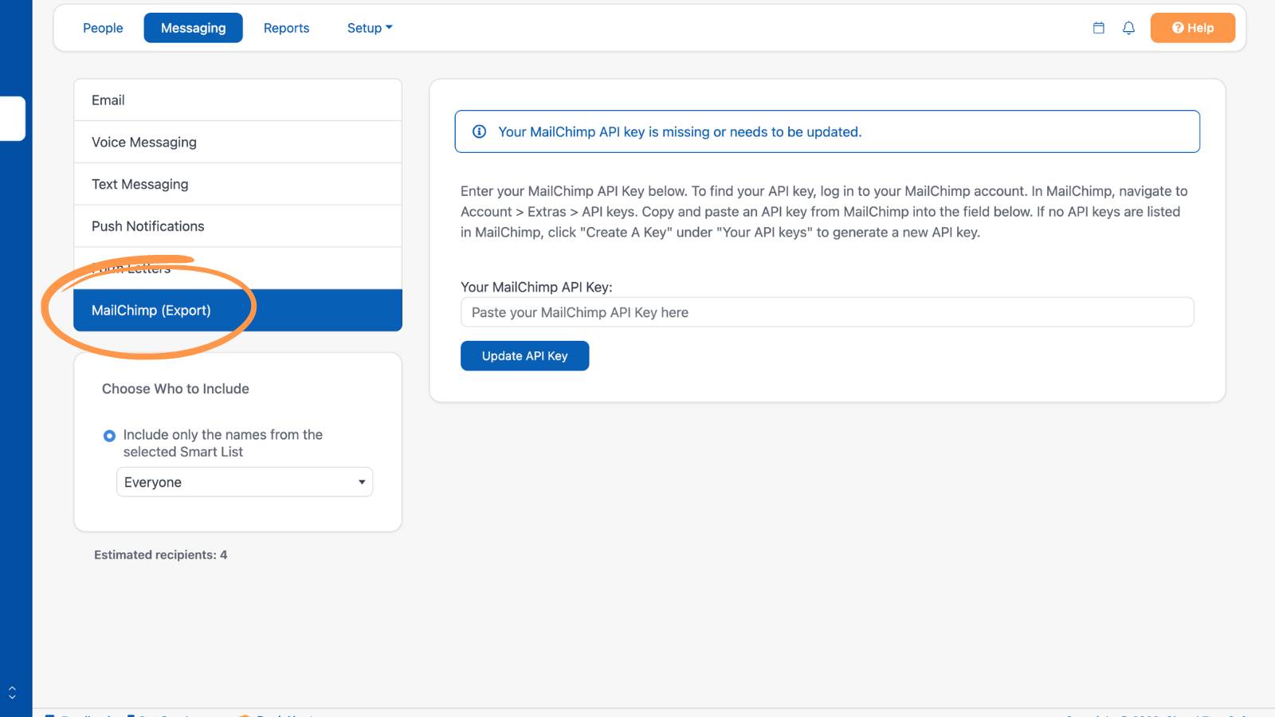Click the info icon in the MailChimp alert
Viewport: 1275px width, 717px height.
[x=479, y=131]
